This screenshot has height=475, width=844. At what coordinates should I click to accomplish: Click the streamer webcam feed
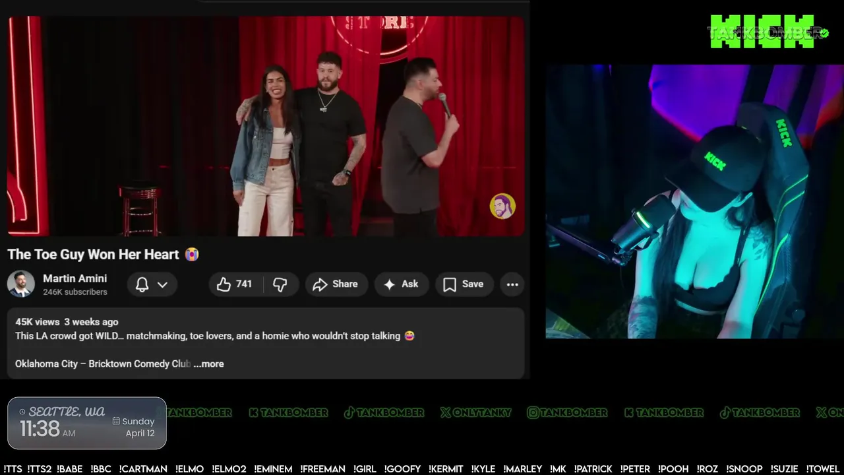coord(694,201)
